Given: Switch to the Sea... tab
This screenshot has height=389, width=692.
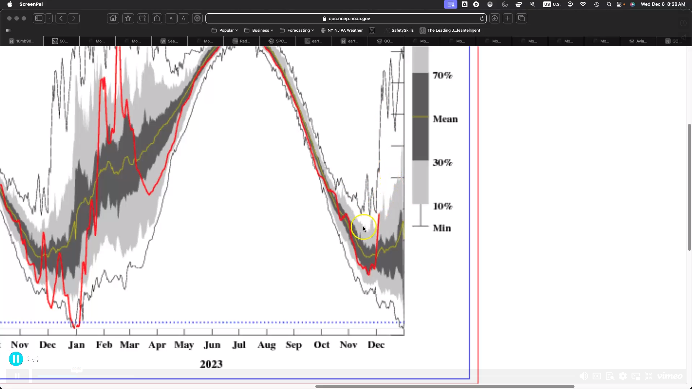Looking at the screenshot, I should [169, 41].
